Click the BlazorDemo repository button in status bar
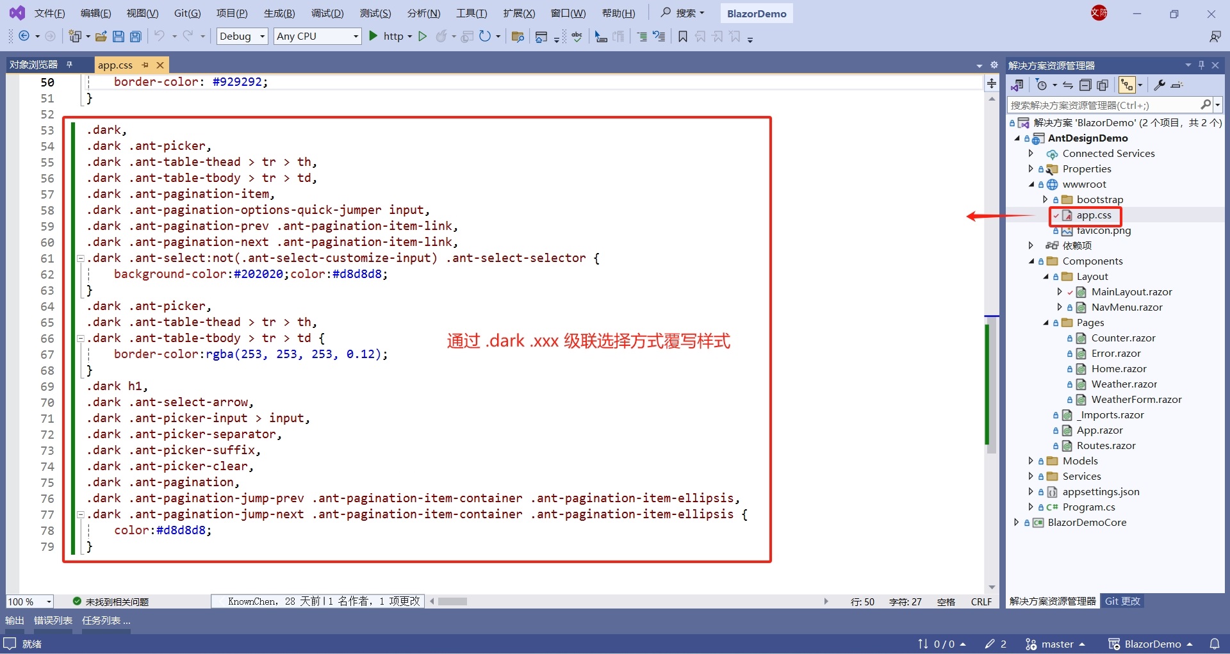The image size is (1230, 654). coord(1151,644)
